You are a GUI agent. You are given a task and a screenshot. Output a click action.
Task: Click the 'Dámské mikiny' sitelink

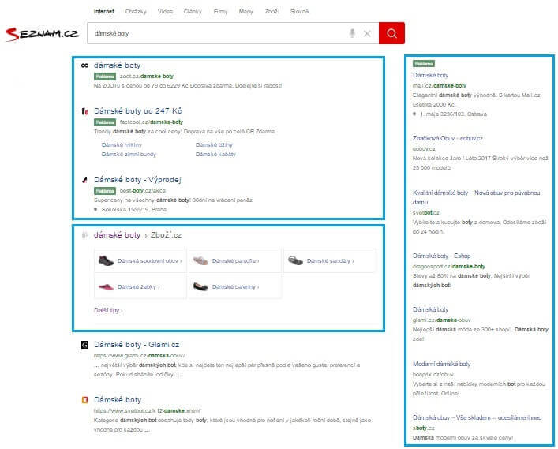pyautogui.click(x=122, y=145)
